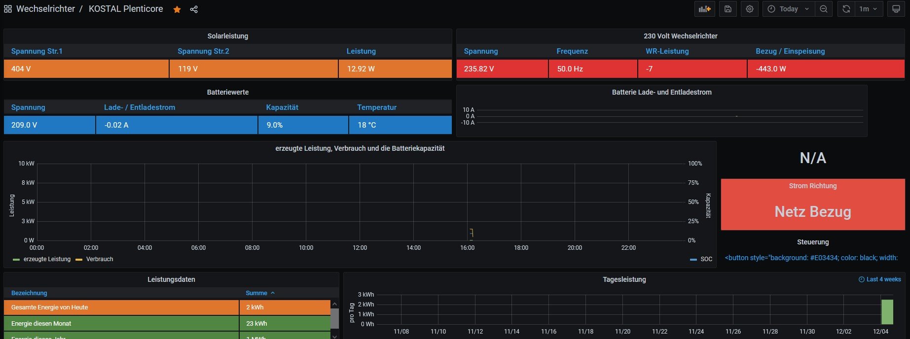Click the Bezeichnung column header
910x339 pixels.
29,293
